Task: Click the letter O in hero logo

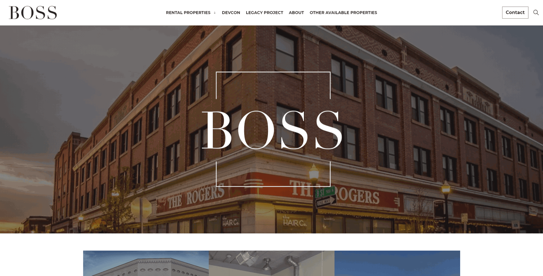Action: click(256, 130)
